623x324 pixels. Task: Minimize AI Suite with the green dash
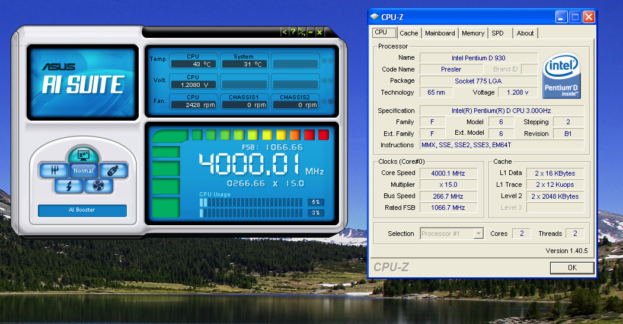tap(311, 32)
